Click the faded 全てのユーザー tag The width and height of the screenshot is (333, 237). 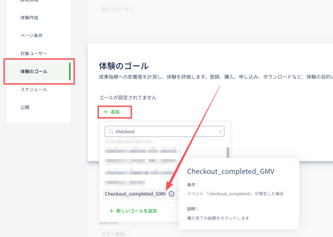pyautogui.click(x=117, y=10)
